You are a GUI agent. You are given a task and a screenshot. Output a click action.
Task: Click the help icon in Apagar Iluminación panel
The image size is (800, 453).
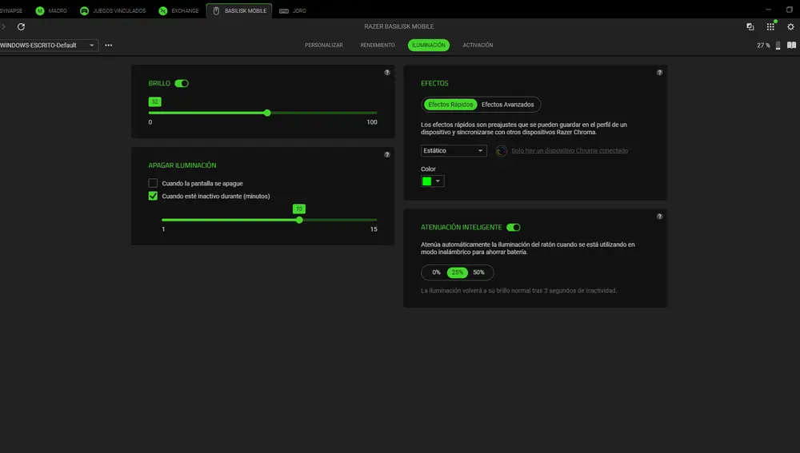coord(387,154)
